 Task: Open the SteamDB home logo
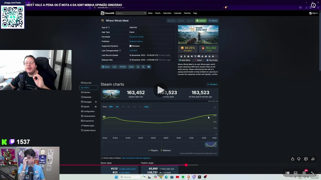[107, 13]
